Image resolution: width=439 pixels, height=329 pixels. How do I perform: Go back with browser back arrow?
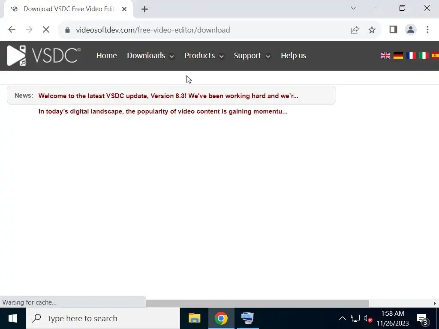click(x=12, y=30)
